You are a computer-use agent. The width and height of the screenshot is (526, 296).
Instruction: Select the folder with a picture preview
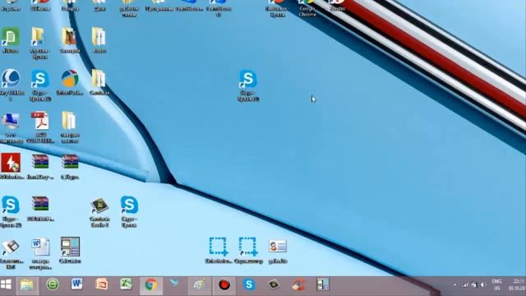click(70, 40)
